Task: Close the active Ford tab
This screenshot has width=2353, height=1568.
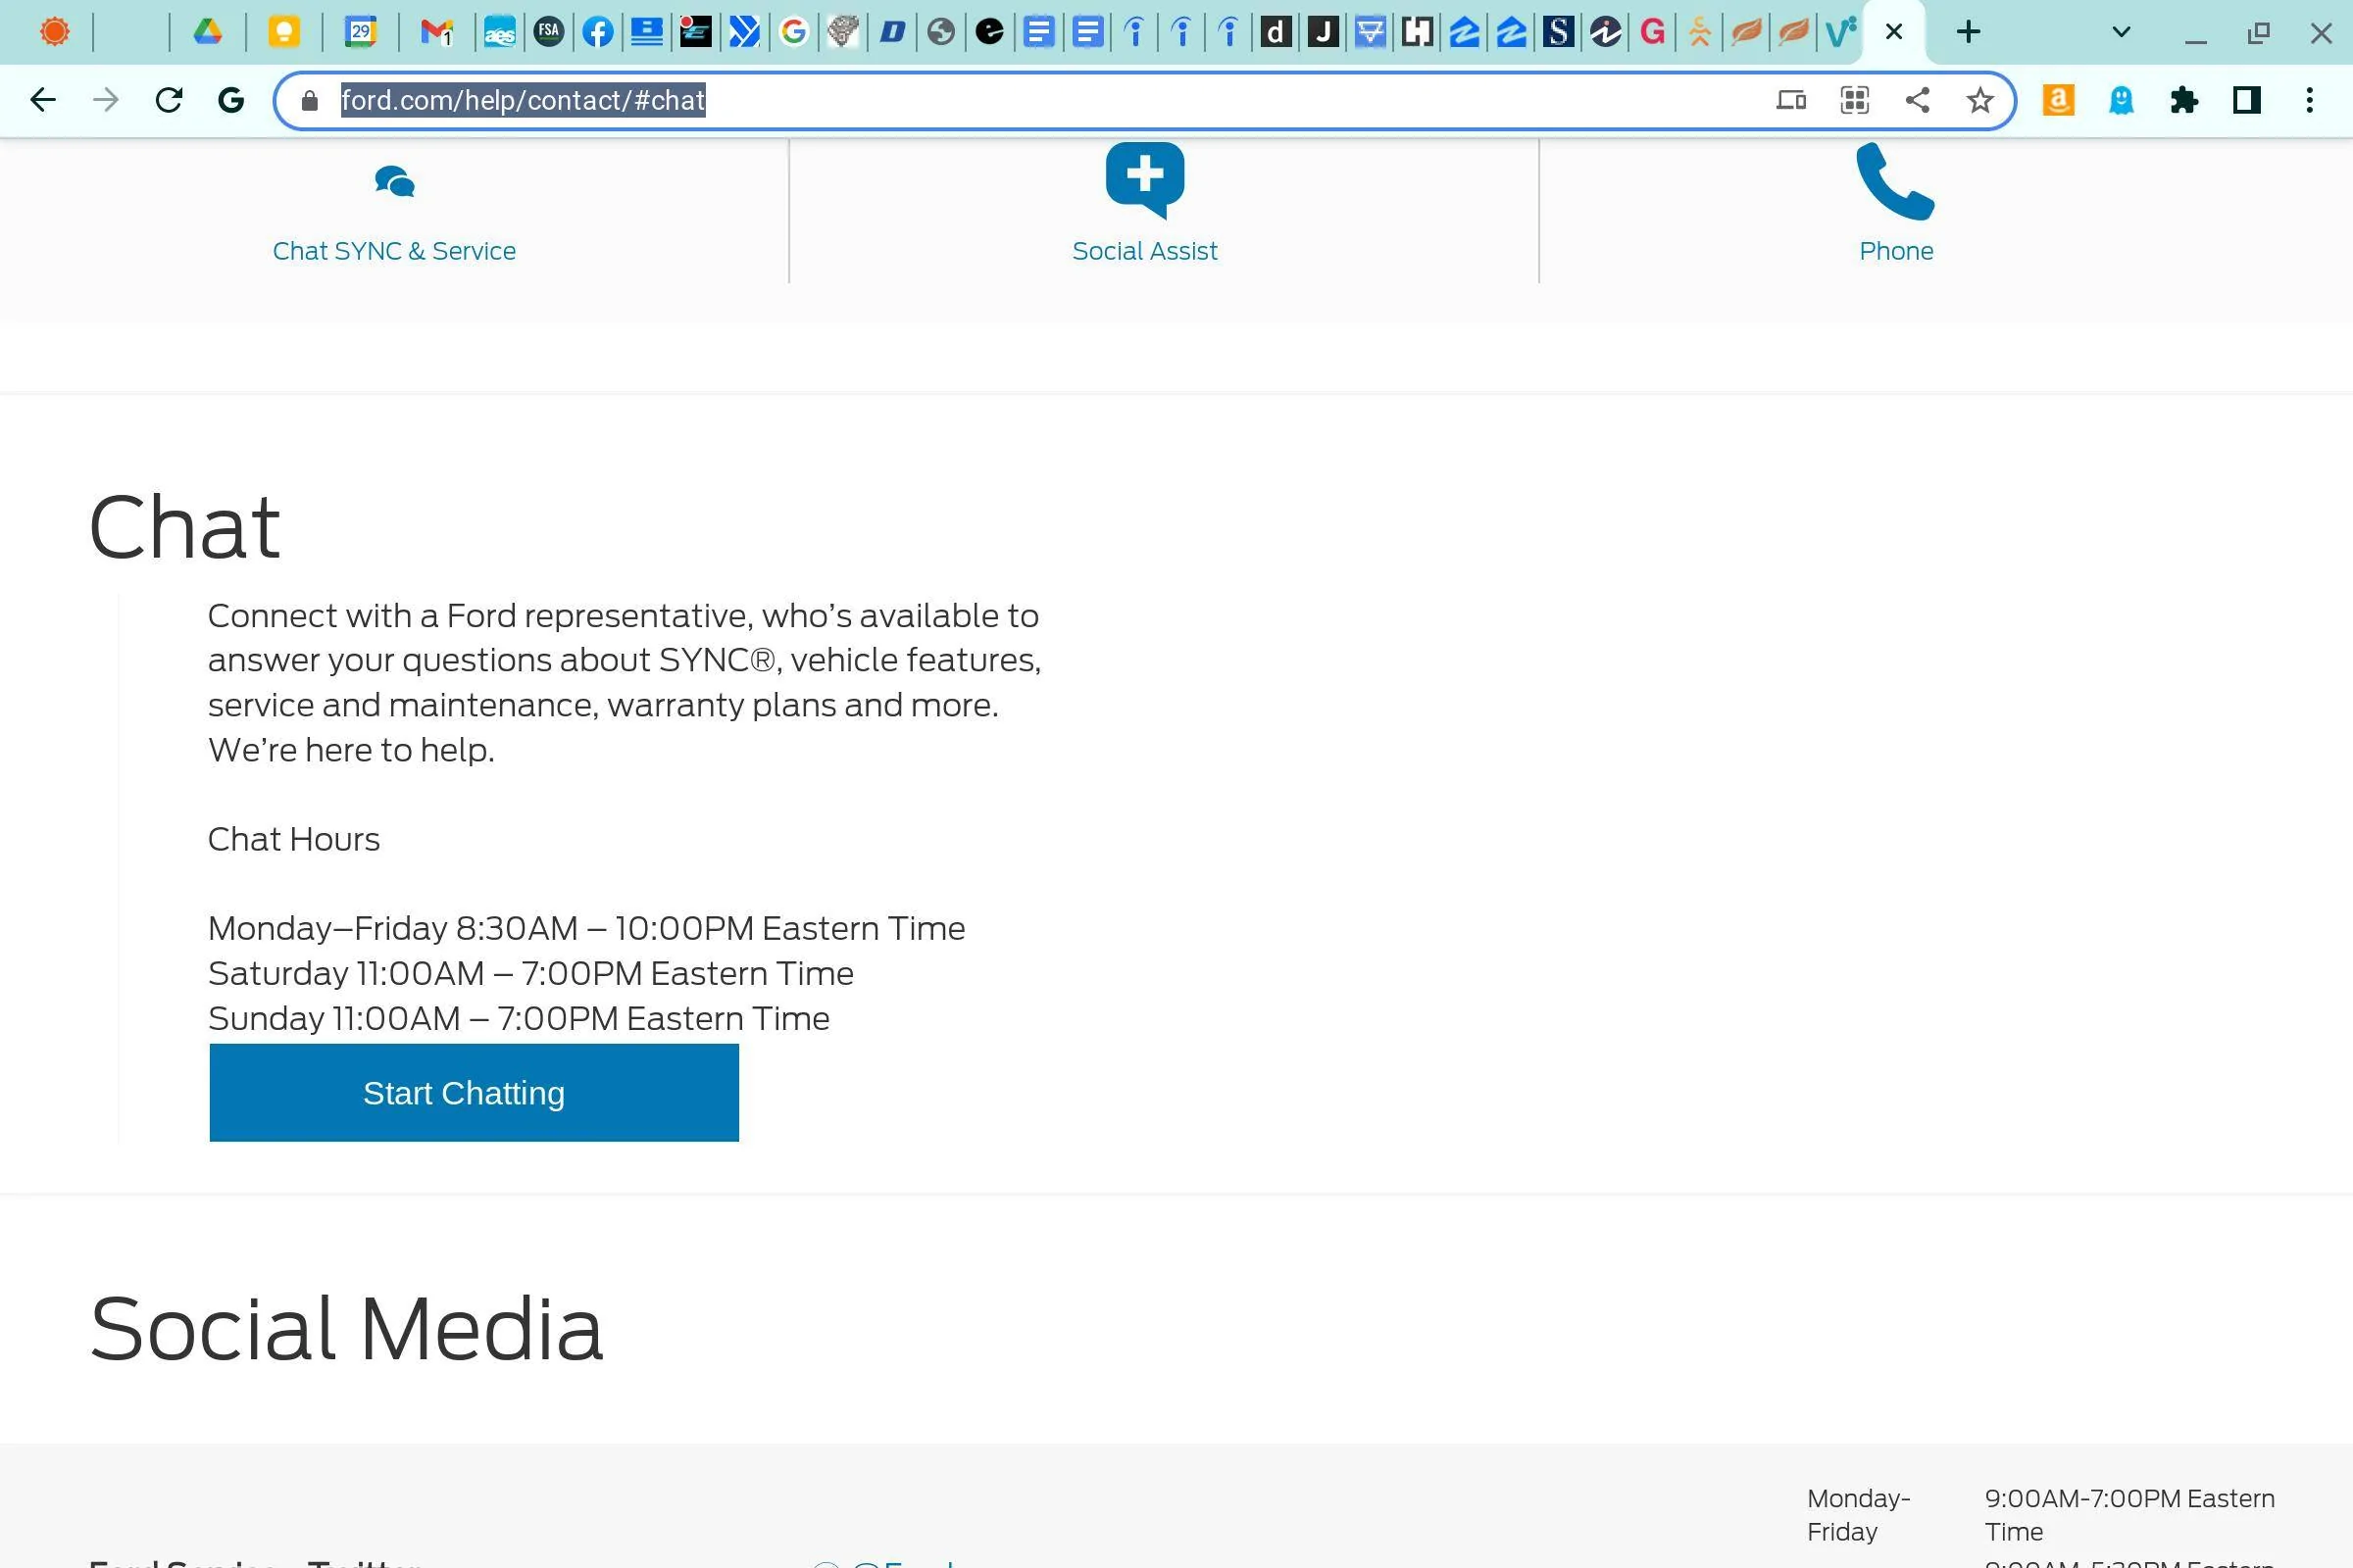Action: pyautogui.click(x=1894, y=32)
